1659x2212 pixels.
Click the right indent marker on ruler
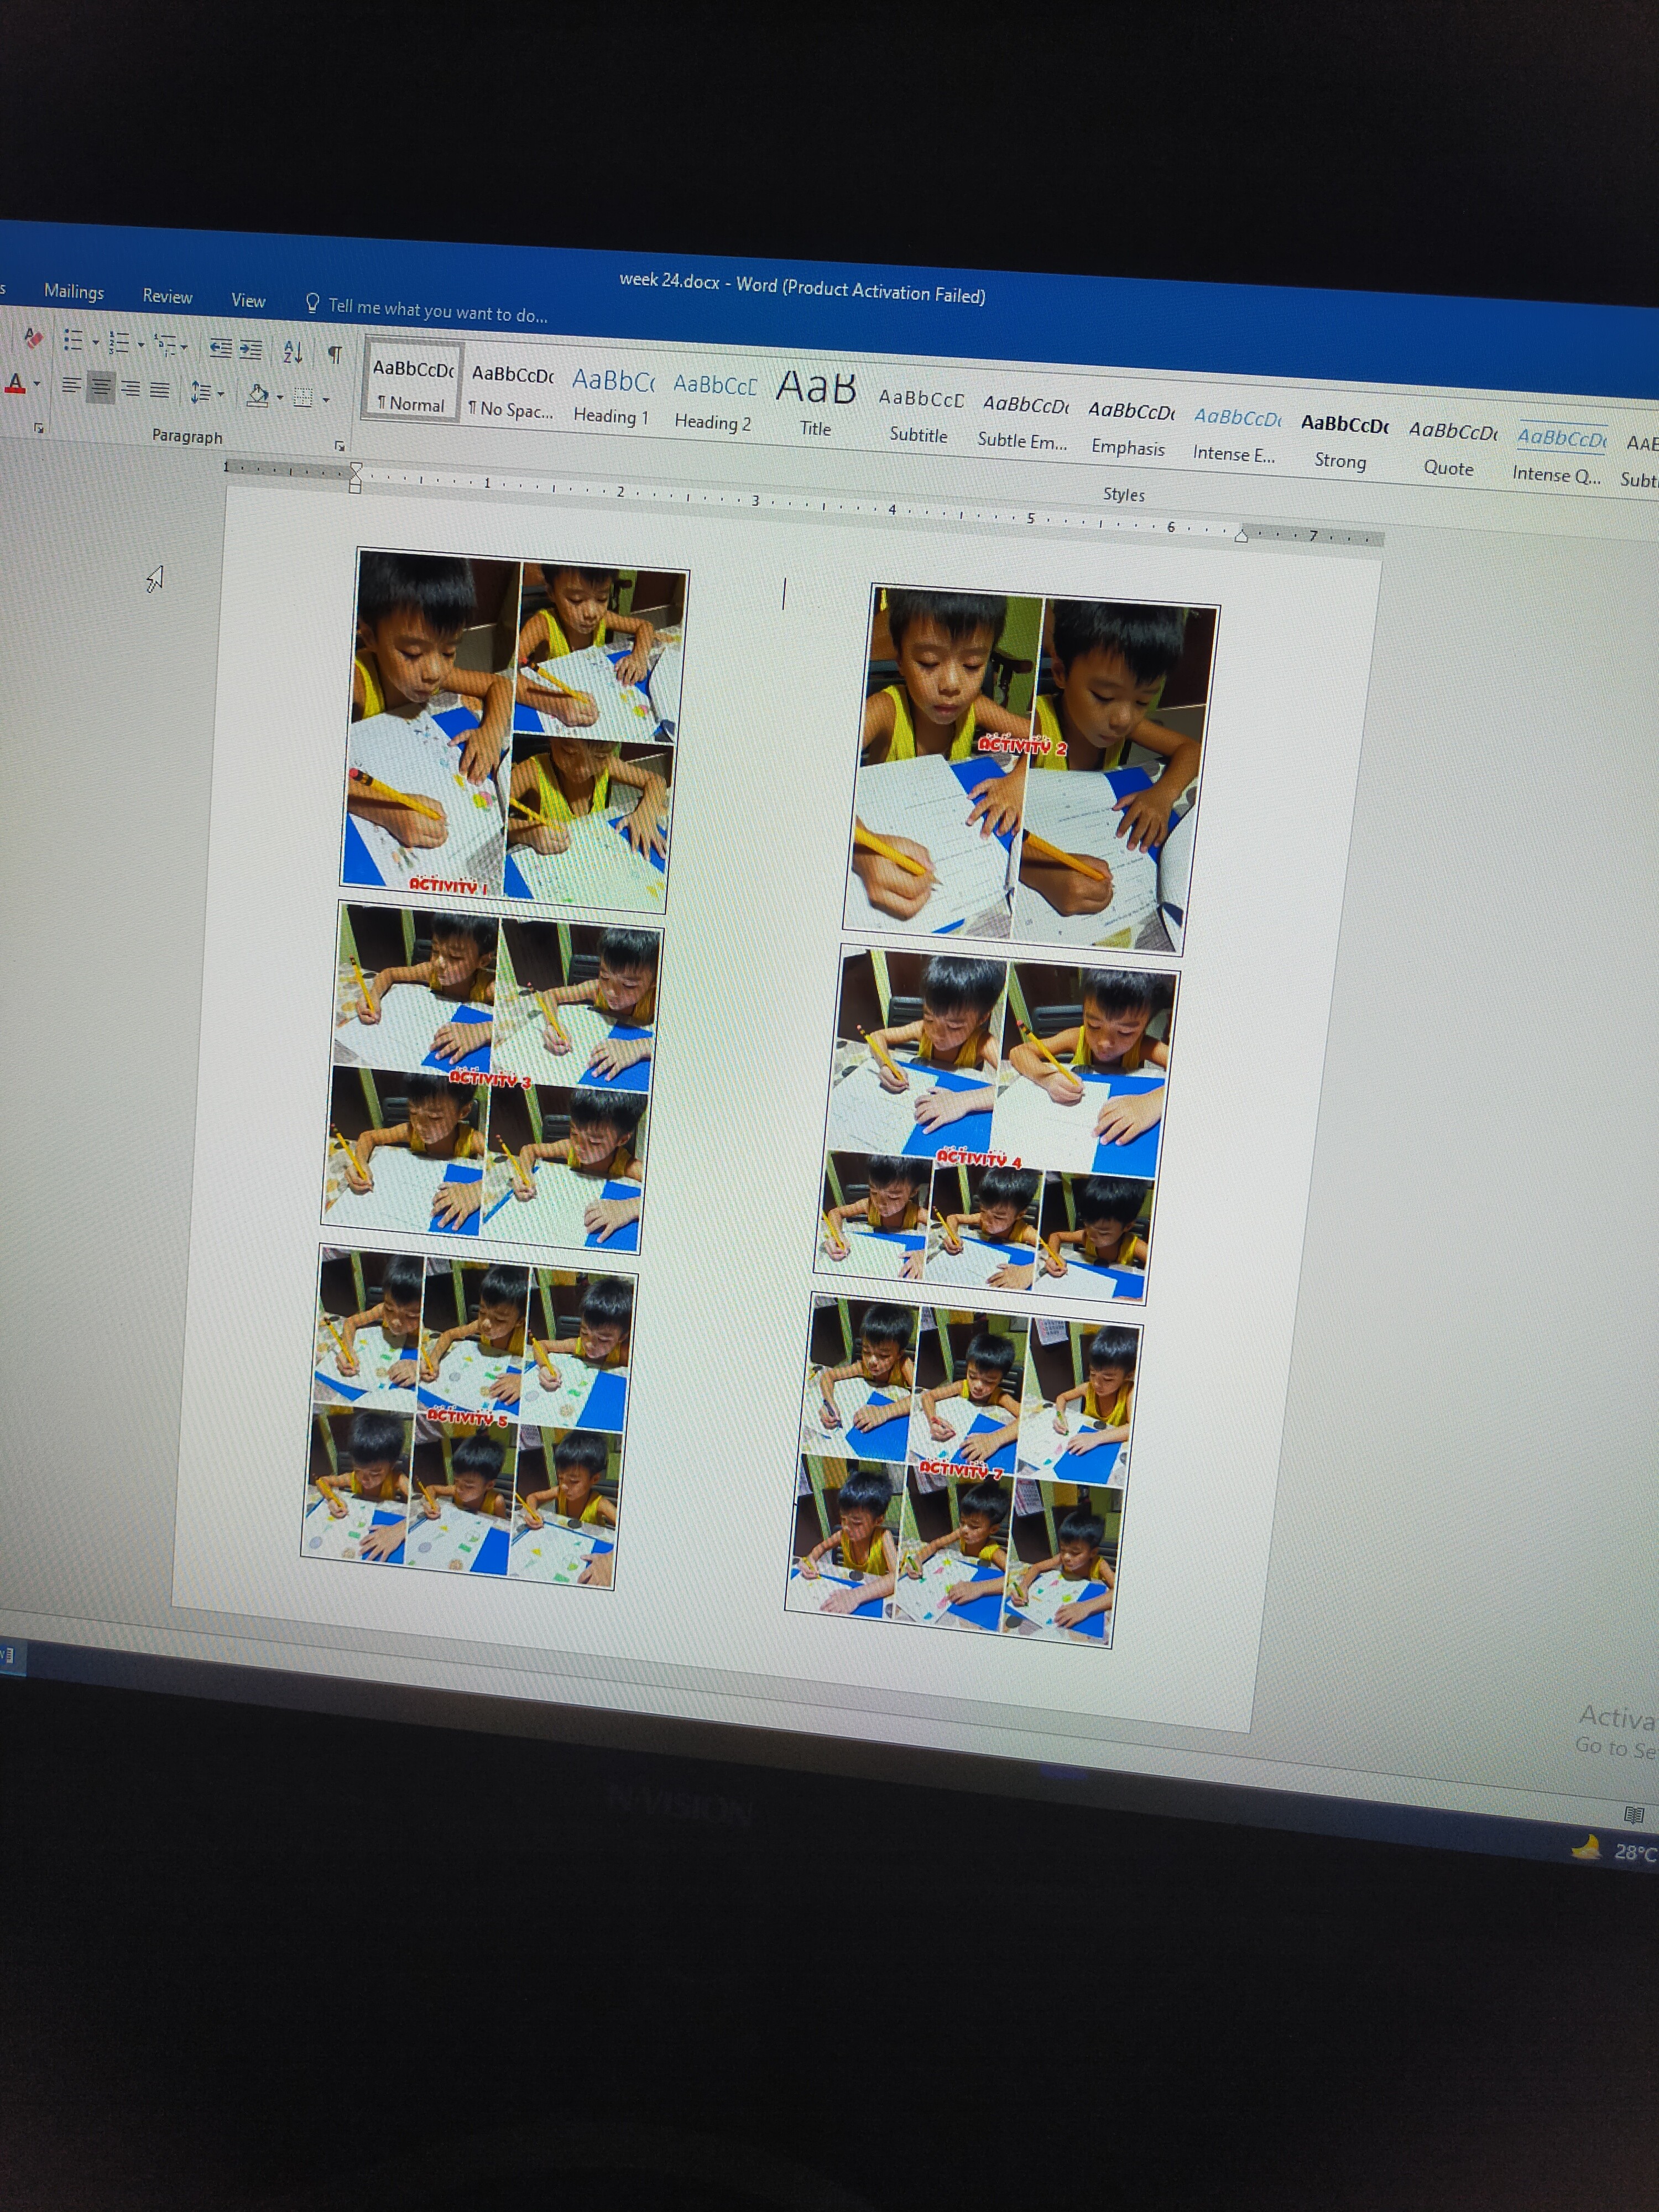coord(1241,536)
